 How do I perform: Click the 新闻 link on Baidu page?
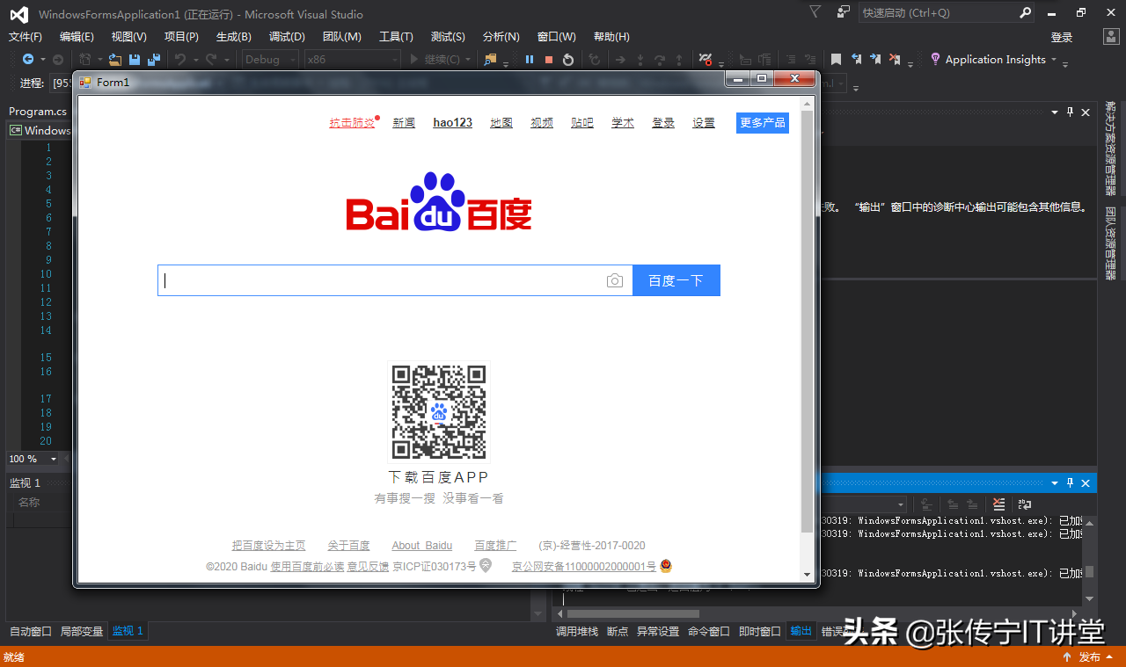pos(404,123)
